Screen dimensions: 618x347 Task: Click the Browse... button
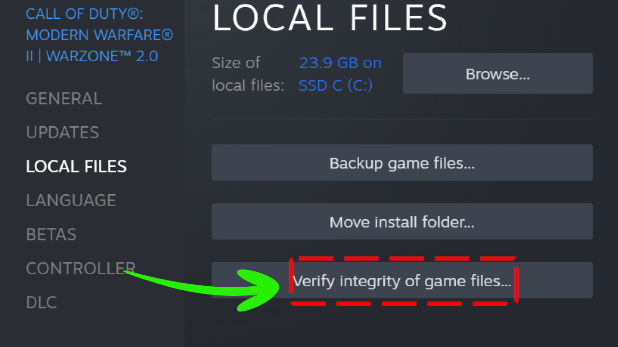coord(497,74)
